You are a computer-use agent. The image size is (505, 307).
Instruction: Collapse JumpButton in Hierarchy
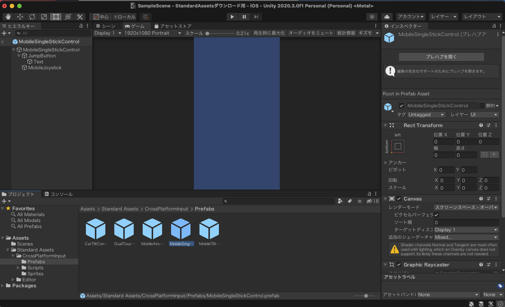coord(19,56)
